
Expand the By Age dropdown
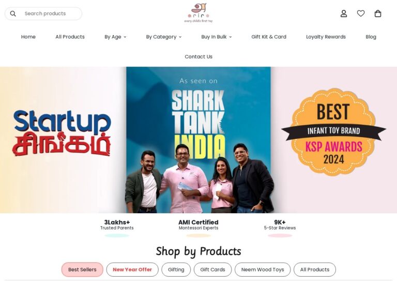pyautogui.click(x=115, y=37)
